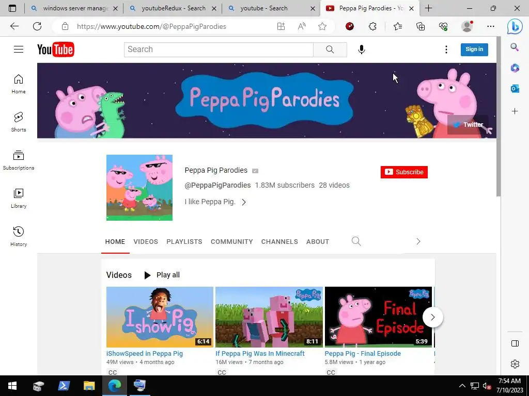
Task: Refresh the page
Action: (37, 26)
